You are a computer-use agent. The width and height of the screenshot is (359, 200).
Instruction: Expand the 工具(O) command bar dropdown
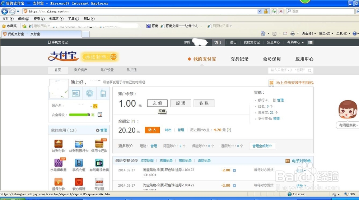(343, 33)
